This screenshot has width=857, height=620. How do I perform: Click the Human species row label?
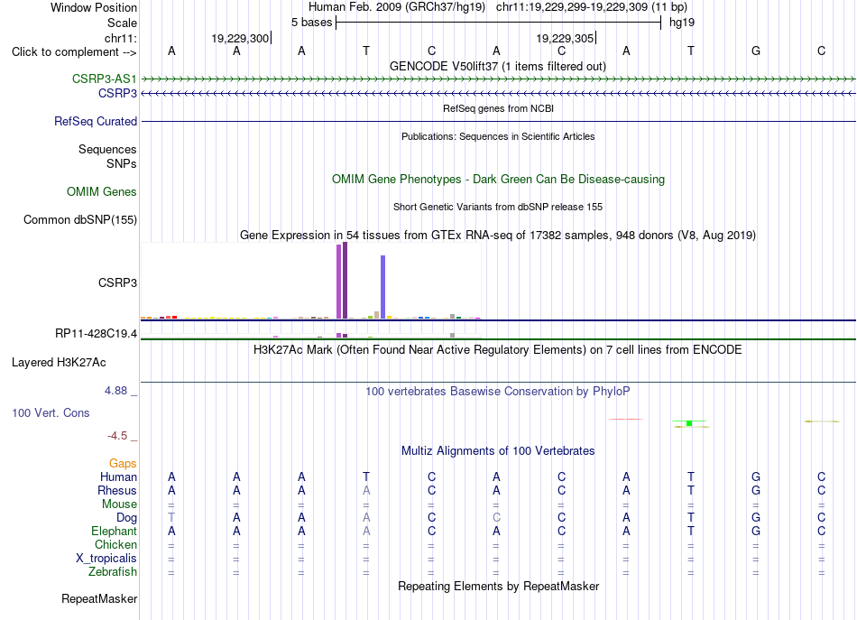[x=118, y=477]
